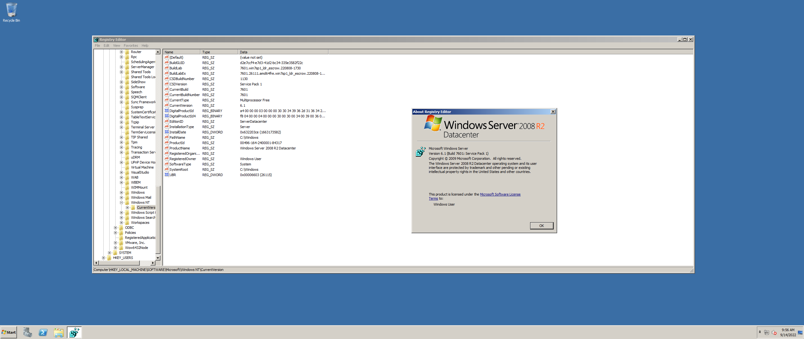Click the Registry Editor taskbar icon
The image size is (804, 339).
(x=74, y=332)
